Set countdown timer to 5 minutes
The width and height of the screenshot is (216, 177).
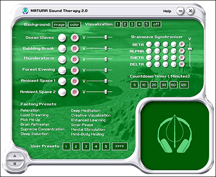[x=135, y=85]
